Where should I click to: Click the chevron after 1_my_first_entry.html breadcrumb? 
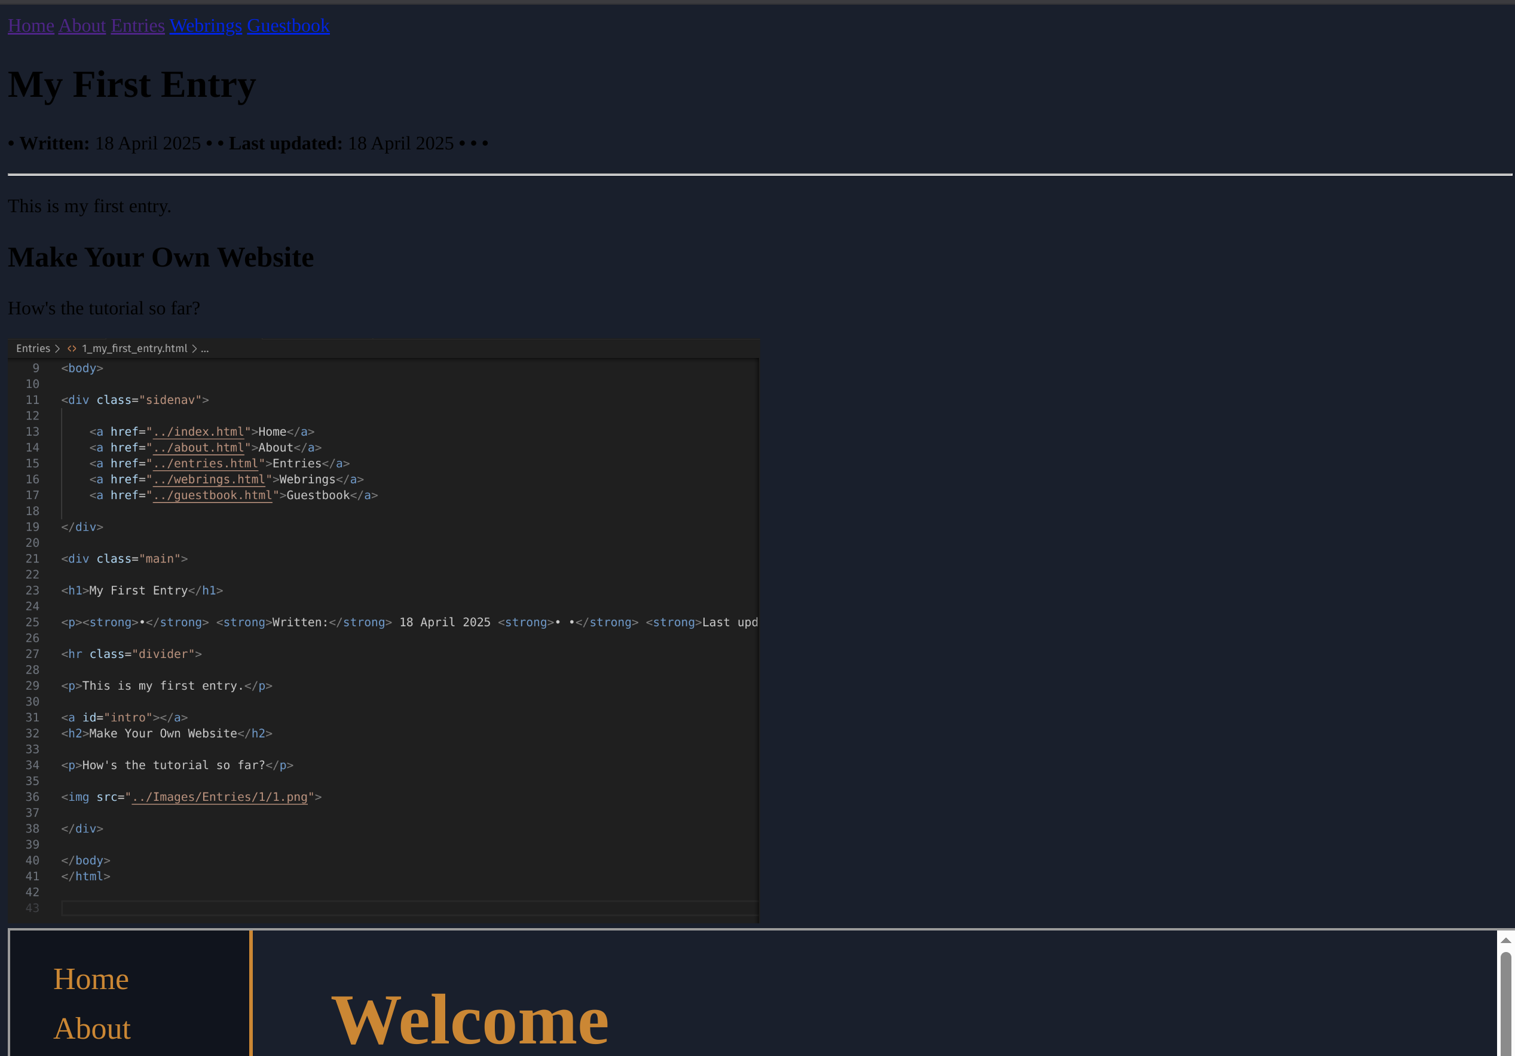tap(194, 348)
